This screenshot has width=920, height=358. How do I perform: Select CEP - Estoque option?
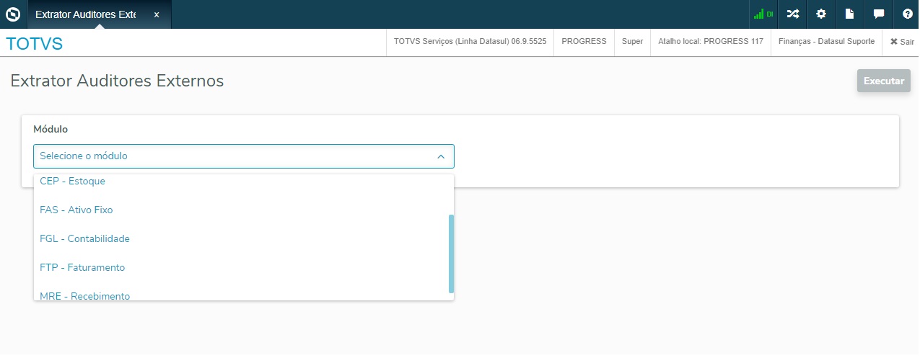point(244,182)
